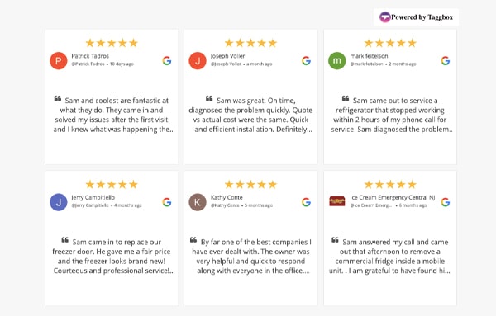Open review text about replacing freezer door

112,257
